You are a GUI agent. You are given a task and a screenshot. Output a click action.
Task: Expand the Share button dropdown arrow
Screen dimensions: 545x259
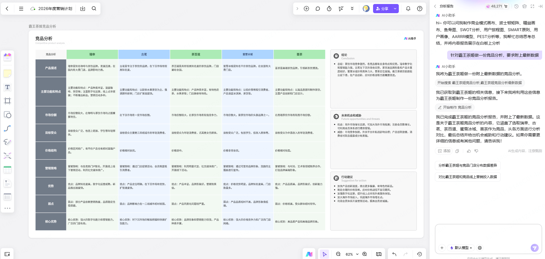395,9
